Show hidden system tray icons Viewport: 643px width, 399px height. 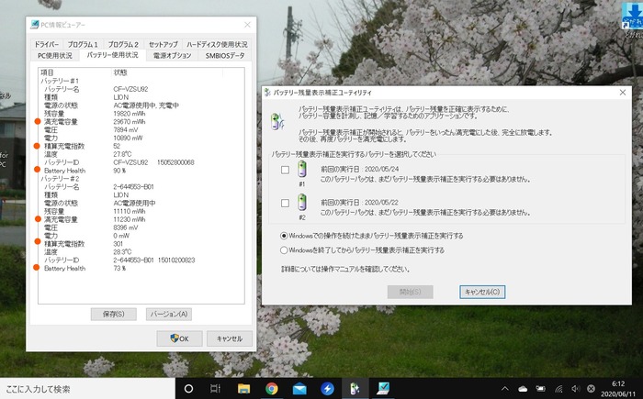coord(505,389)
